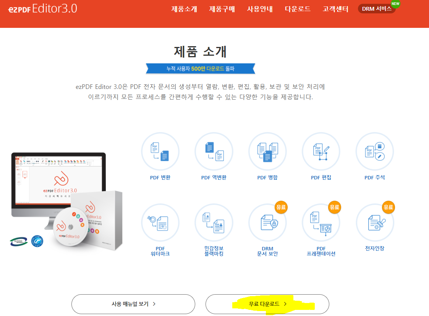Open the DRM 문서 보안 security icon

coord(267,222)
